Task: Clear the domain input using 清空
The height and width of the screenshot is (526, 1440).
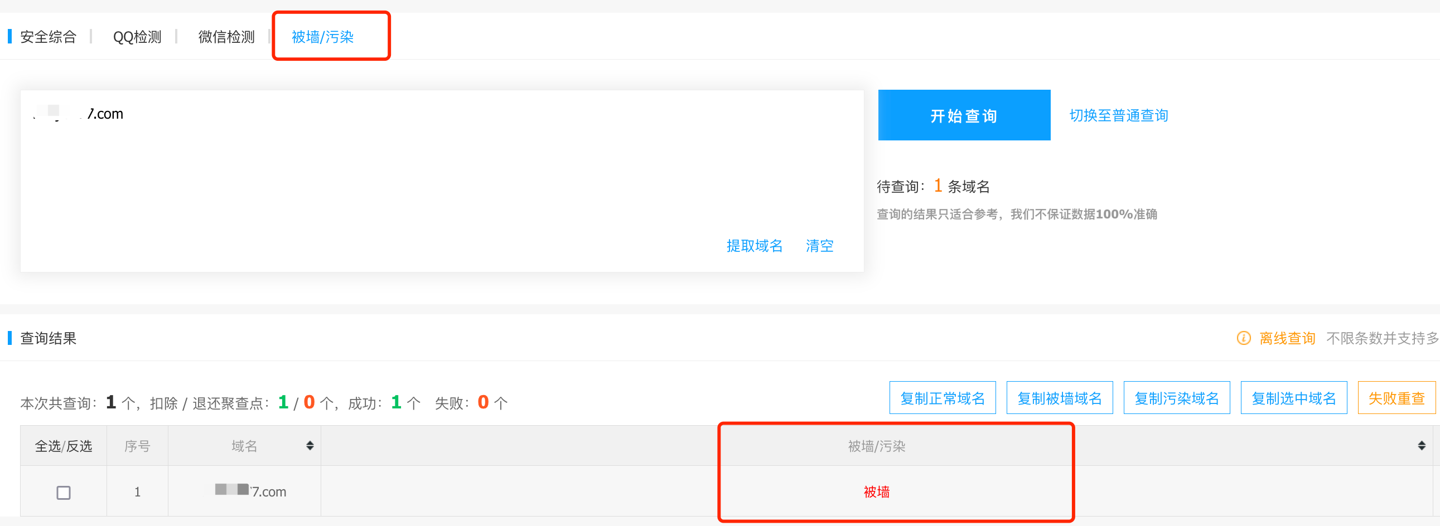Action: (819, 246)
